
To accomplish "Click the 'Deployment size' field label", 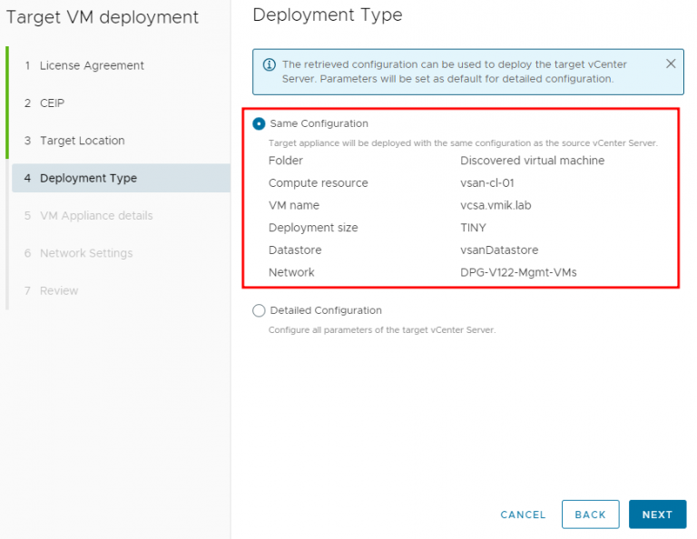I will point(313,228).
